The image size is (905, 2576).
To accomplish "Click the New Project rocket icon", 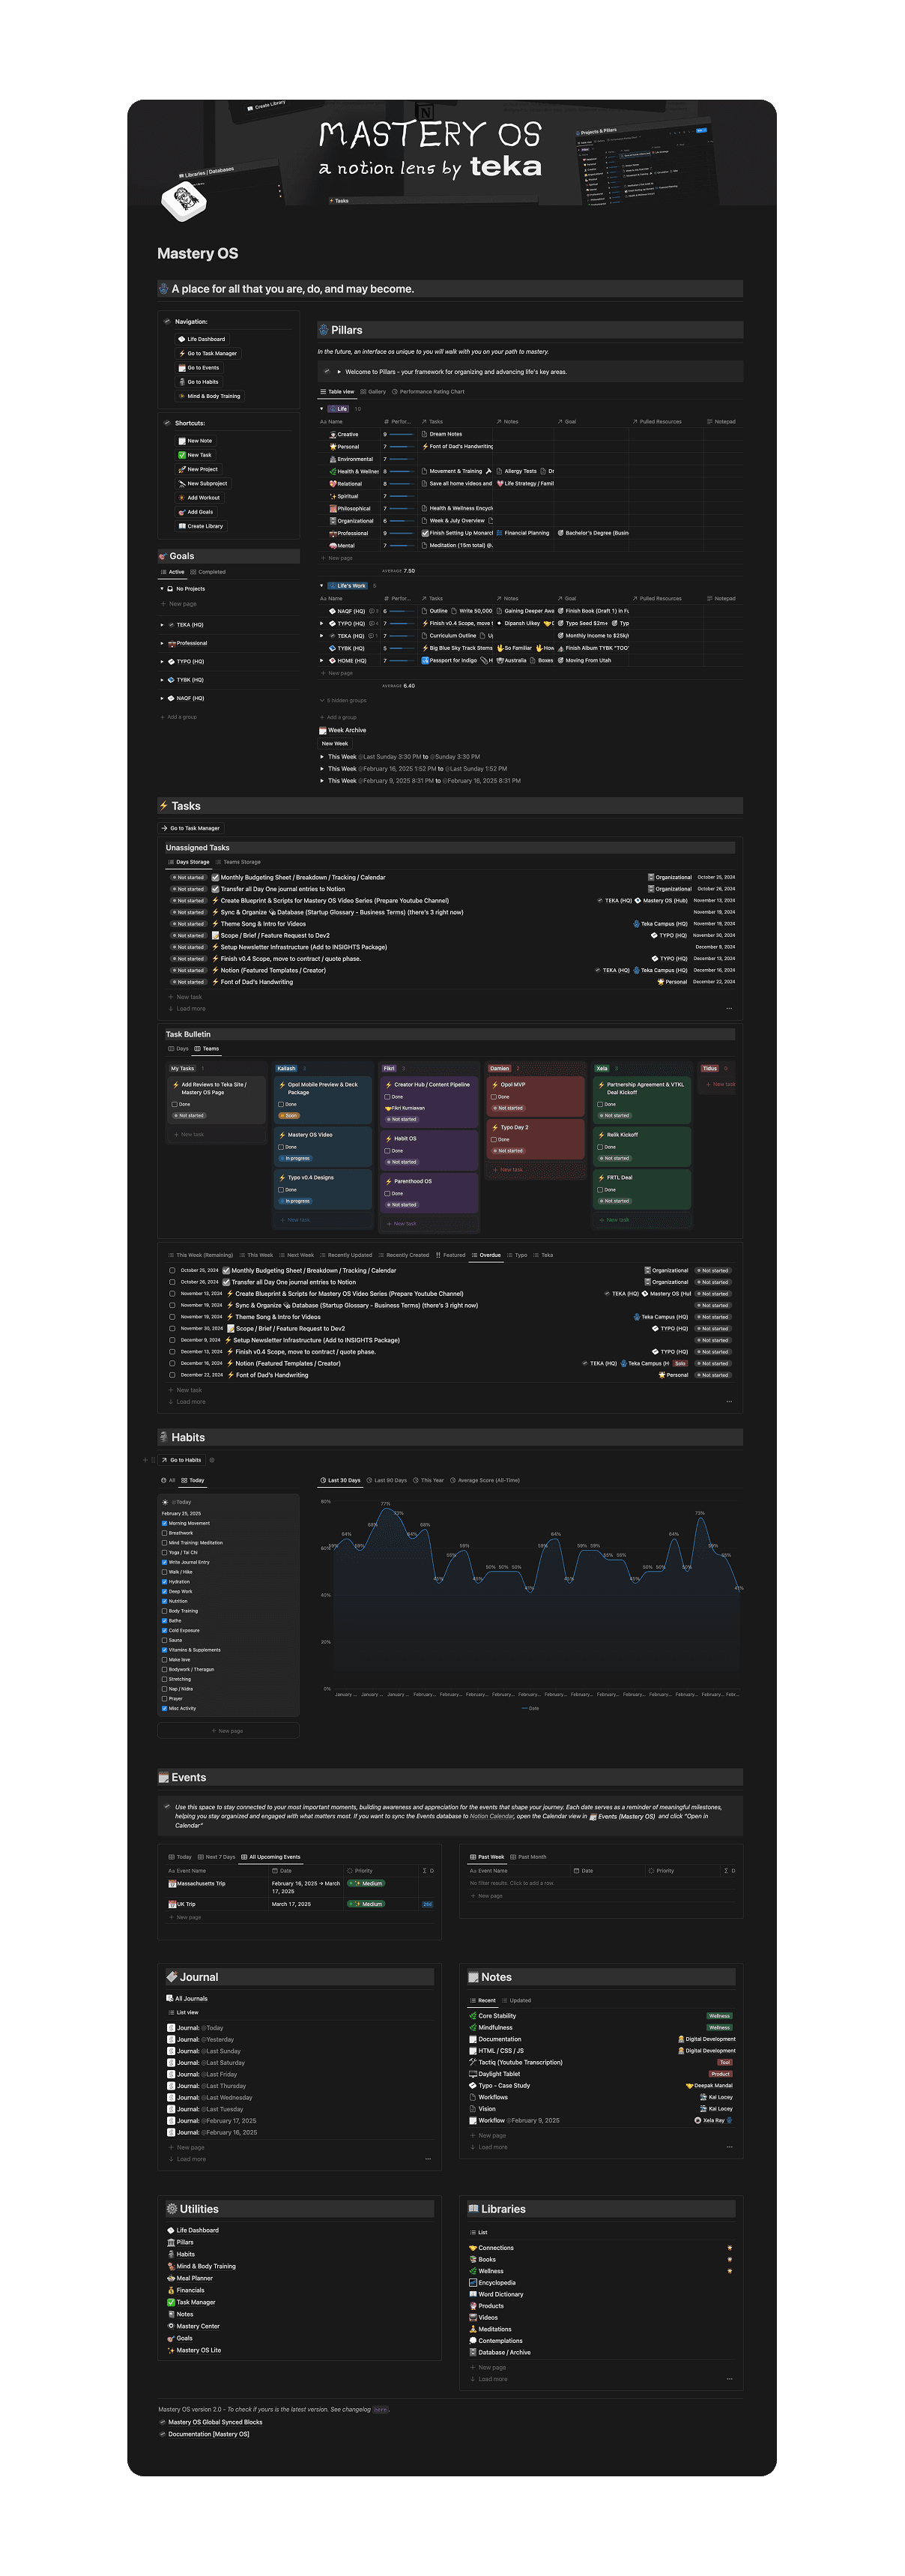I will pos(182,469).
